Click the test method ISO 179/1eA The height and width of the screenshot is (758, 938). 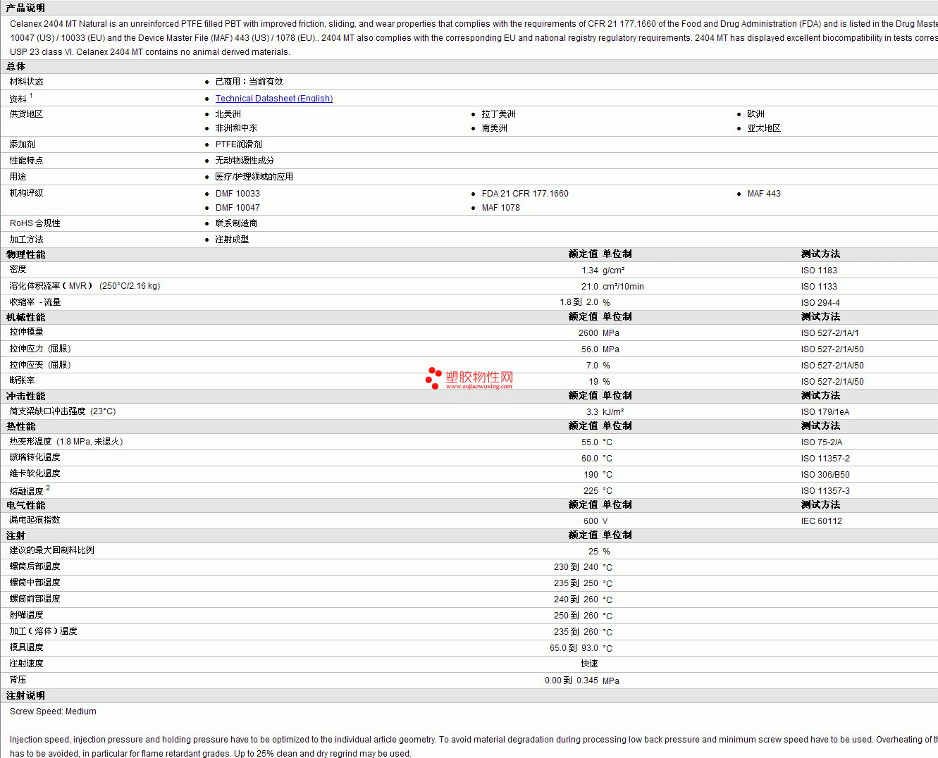tap(825, 412)
